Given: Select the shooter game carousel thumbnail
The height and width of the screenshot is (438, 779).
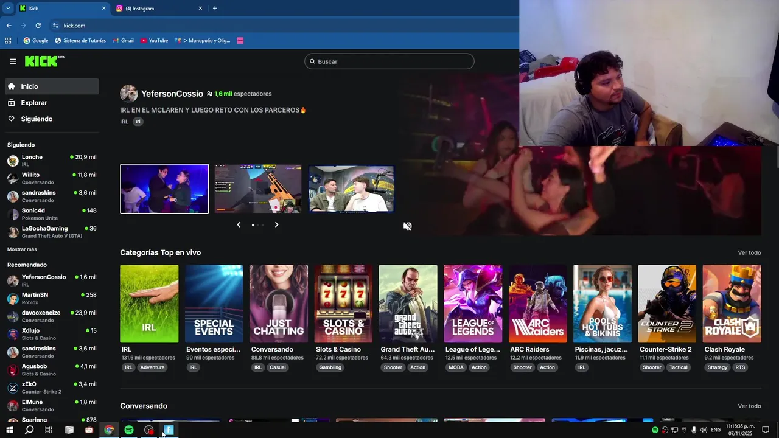Looking at the screenshot, I should click(x=258, y=189).
